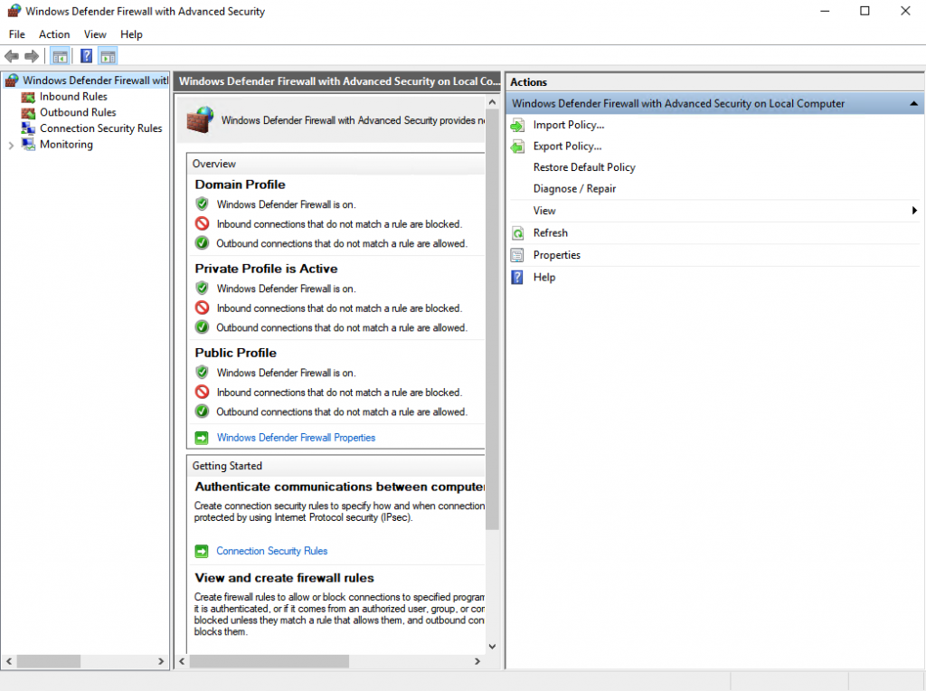Image resolution: width=926 pixels, height=691 pixels.
Task: Open the Action menu
Action: (54, 34)
